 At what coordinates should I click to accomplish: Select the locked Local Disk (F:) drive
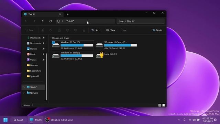pyautogui.click(x=107, y=55)
